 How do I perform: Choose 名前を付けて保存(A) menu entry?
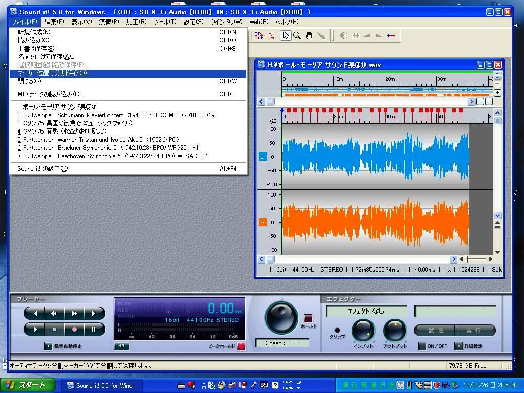(x=128, y=57)
